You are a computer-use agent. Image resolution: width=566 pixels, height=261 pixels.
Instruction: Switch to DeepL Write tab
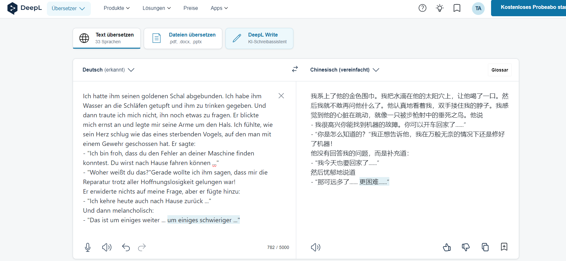point(259,38)
